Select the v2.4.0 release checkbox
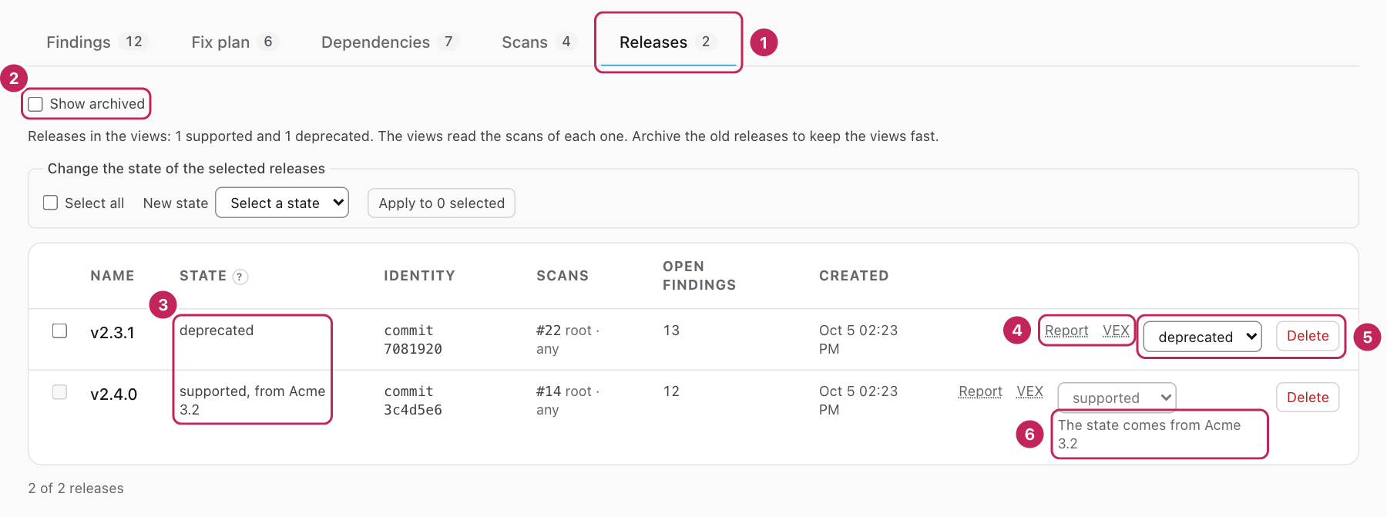 tap(59, 392)
